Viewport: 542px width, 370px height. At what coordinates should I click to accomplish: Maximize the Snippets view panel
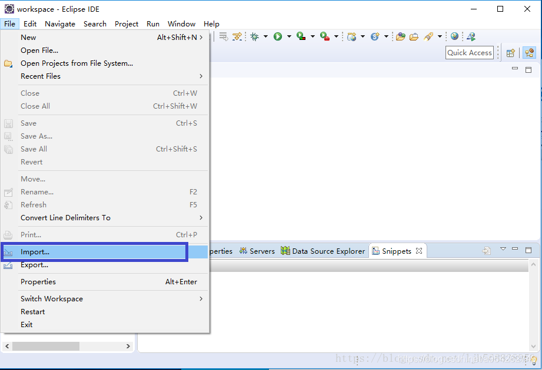point(528,250)
